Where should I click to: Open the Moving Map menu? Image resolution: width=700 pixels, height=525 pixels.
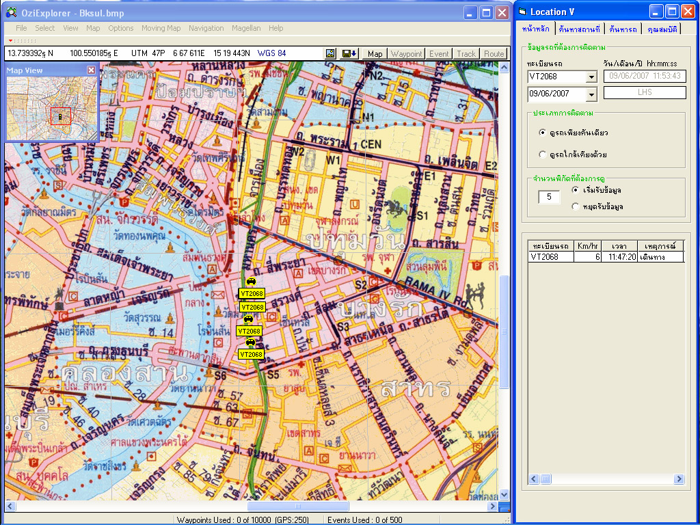tap(161, 28)
